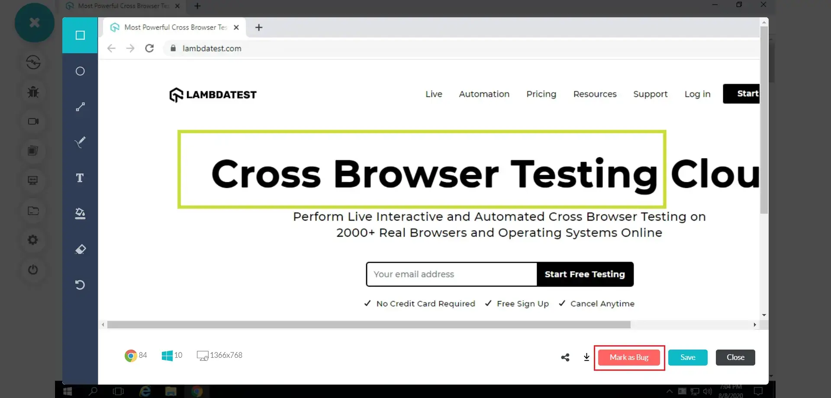This screenshot has height=398, width=831.
Task: Undo the last annotation
Action: click(x=80, y=285)
